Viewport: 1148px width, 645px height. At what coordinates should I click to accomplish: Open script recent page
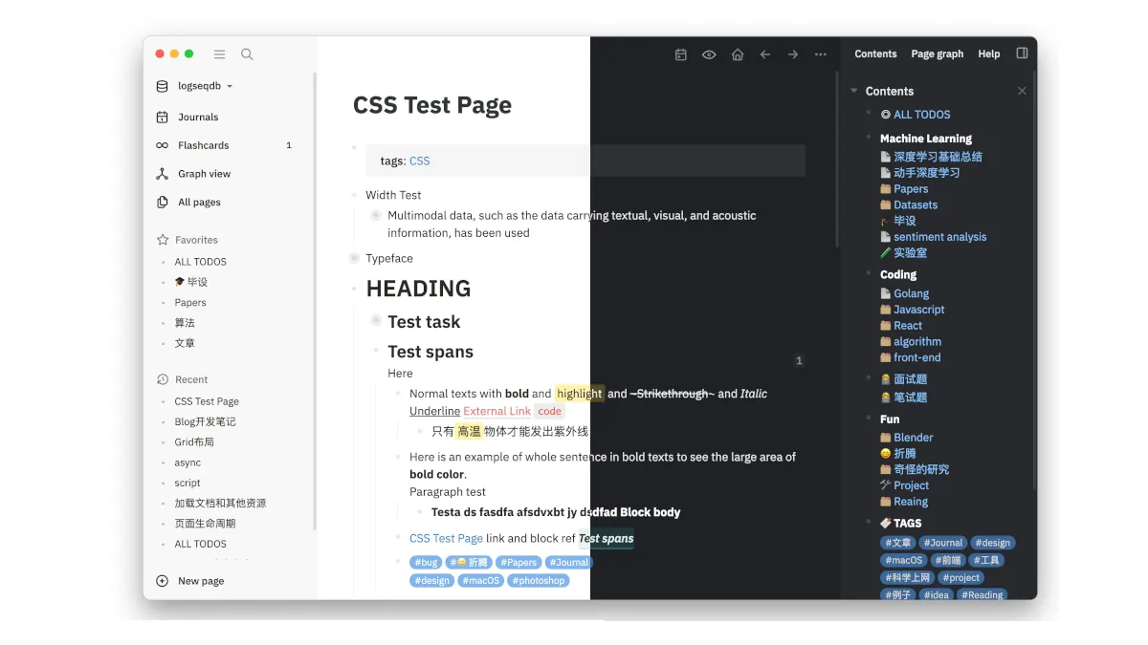(188, 483)
